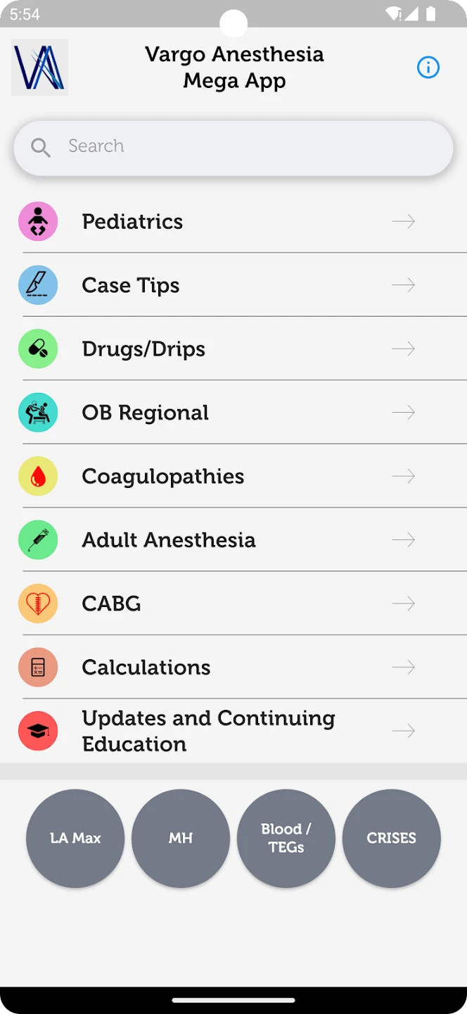Open CABG via its right arrow

pos(404,603)
